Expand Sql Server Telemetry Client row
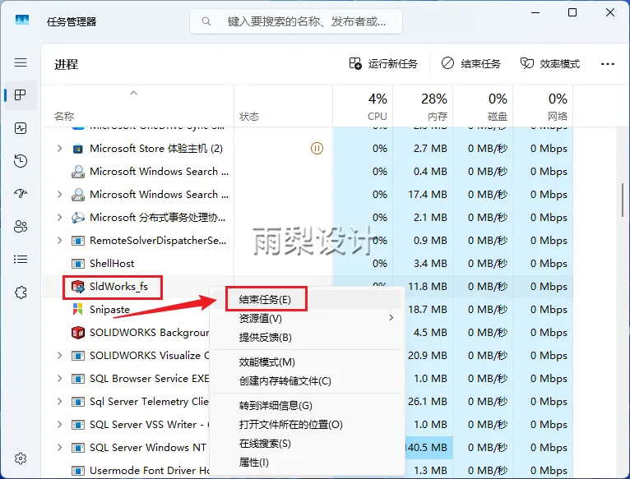 click(59, 402)
